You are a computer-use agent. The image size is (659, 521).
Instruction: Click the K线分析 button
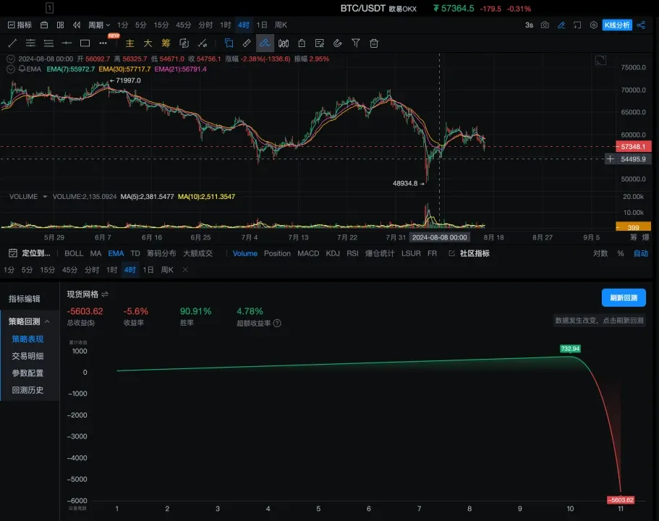pyautogui.click(x=617, y=25)
